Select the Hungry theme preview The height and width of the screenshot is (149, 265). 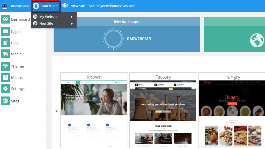pyautogui.click(x=232, y=114)
